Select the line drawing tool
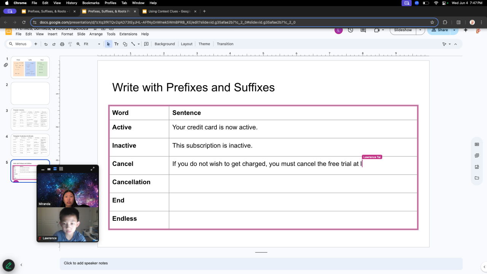 pyautogui.click(x=133, y=44)
